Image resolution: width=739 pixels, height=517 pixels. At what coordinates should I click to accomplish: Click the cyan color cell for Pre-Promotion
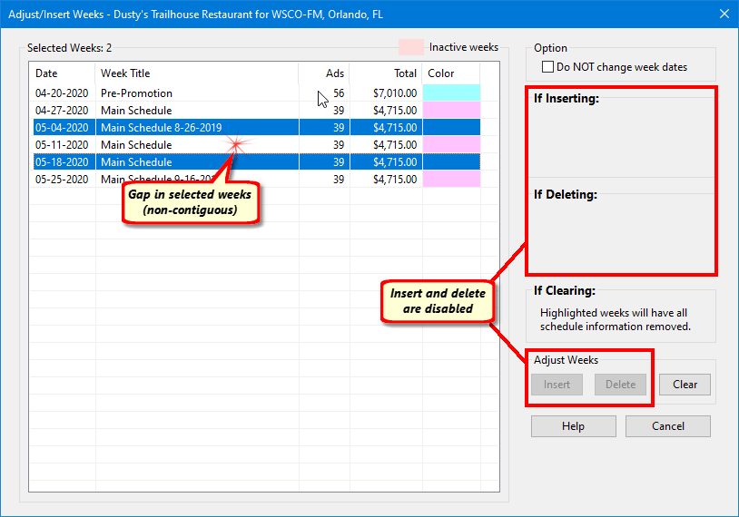pos(451,93)
